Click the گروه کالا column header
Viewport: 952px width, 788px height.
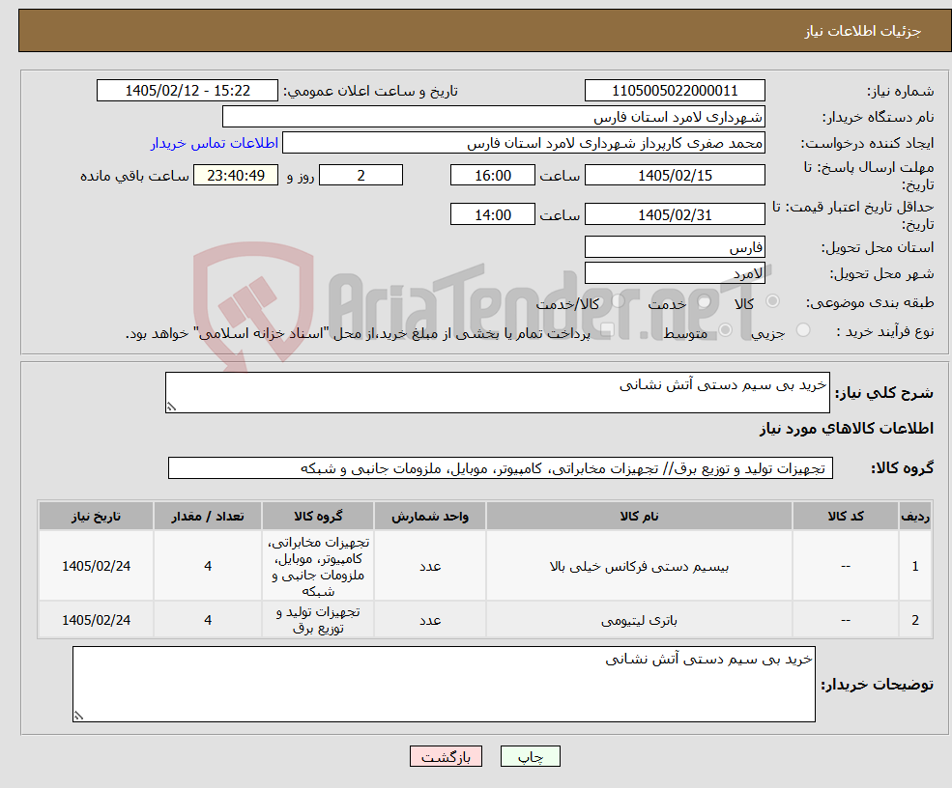[318, 517]
